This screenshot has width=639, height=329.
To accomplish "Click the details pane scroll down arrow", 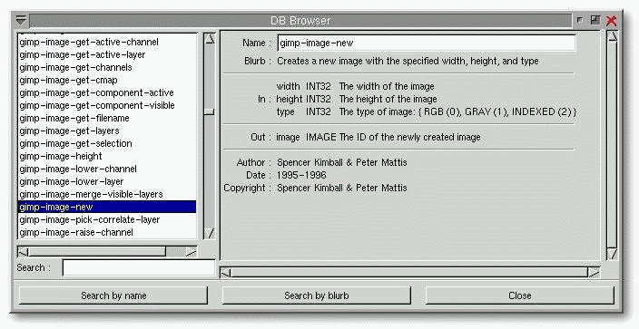I will click(612, 254).
